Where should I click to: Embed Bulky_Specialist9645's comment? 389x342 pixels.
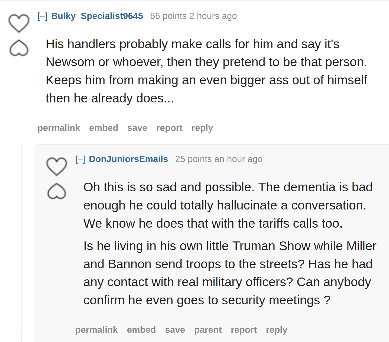pos(104,128)
